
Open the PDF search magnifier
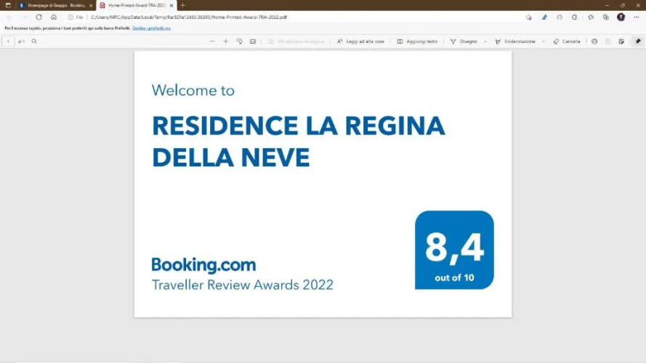tap(34, 41)
